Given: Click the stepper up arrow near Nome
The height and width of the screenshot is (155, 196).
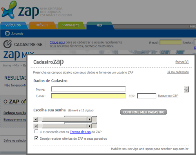Looking at the screenshot, I should coord(186,88).
